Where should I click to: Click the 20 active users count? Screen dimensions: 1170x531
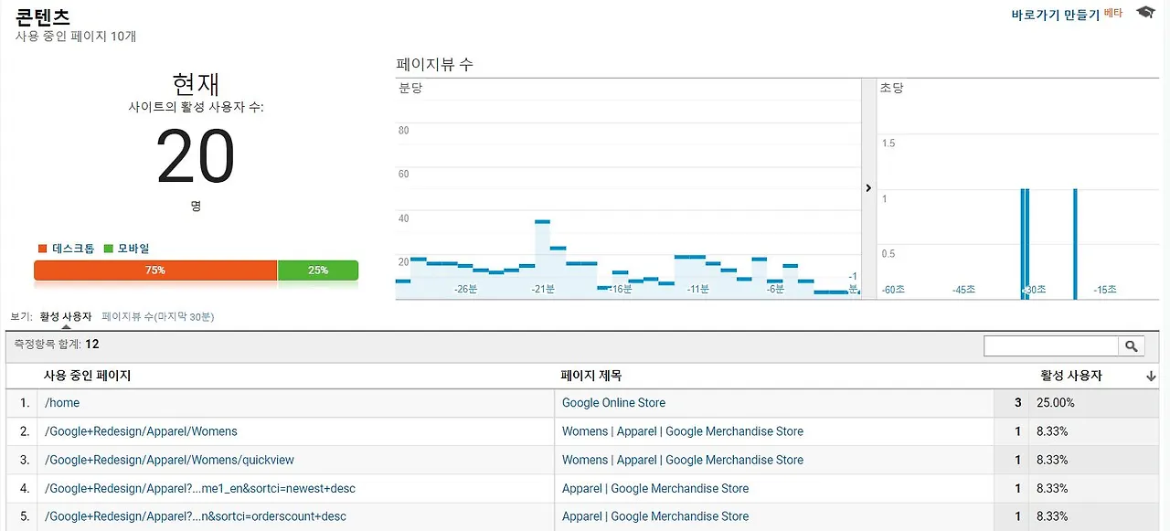tap(196, 157)
